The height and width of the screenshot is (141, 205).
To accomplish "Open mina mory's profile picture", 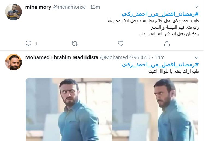I will pyautogui.click(x=13, y=12).
